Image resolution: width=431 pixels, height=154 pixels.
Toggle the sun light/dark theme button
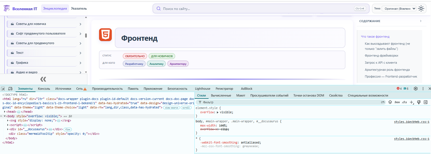421,8
